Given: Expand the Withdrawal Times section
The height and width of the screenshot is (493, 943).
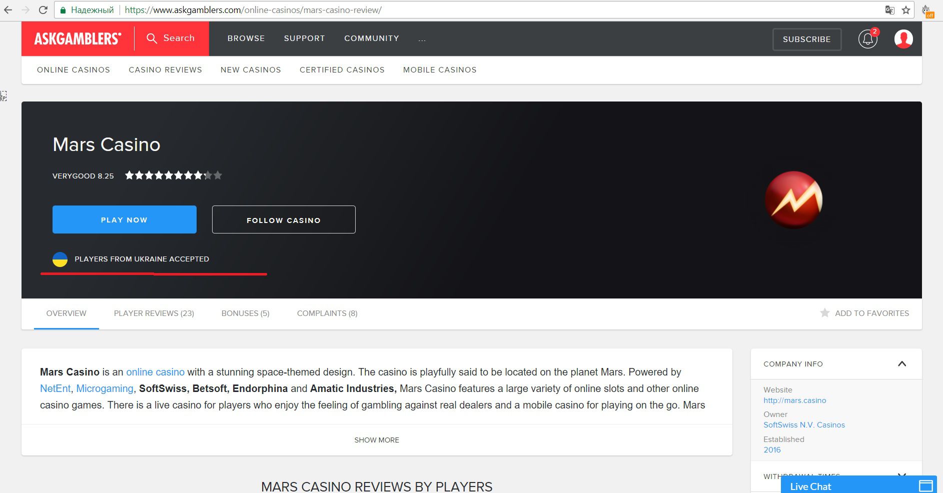Looking at the screenshot, I should tap(902, 474).
